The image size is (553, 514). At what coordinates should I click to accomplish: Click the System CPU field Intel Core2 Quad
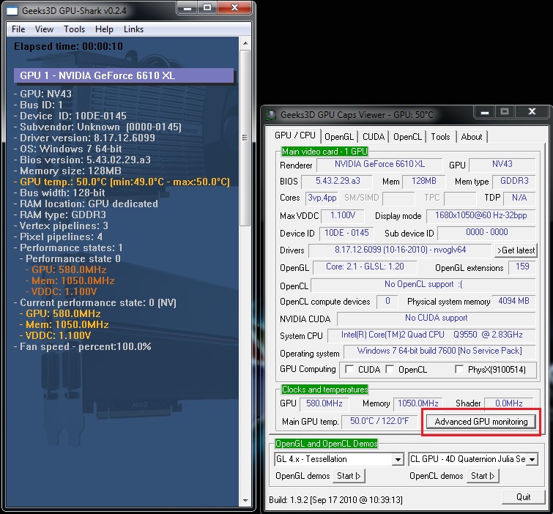(x=431, y=335)
